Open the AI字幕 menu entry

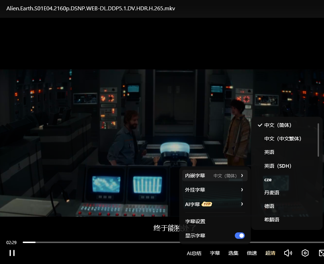[215, 204]
